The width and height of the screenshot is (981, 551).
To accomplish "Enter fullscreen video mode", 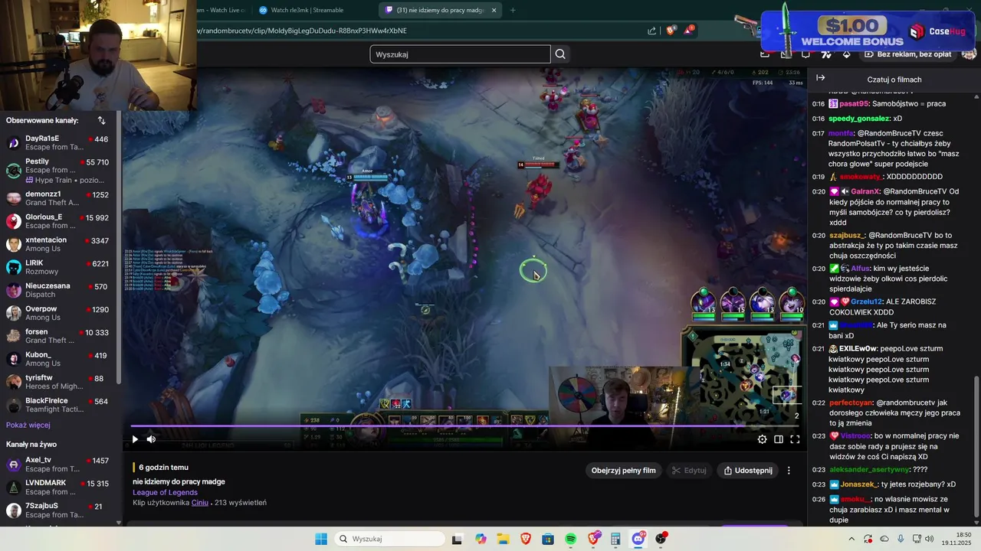I will 795,439.
